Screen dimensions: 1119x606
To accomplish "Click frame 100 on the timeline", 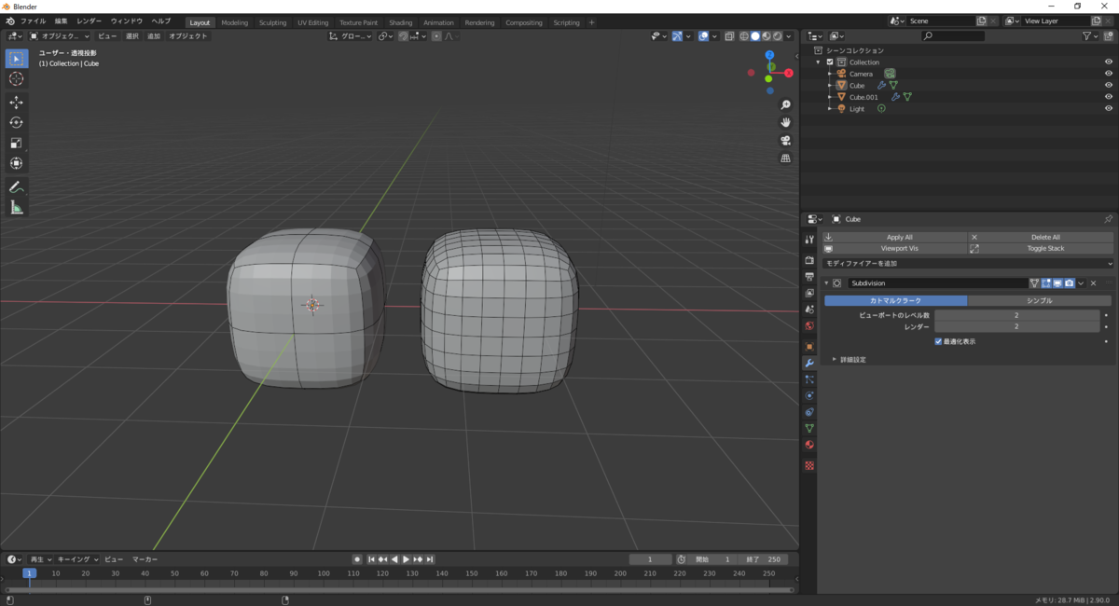I will tap(324, 573).
